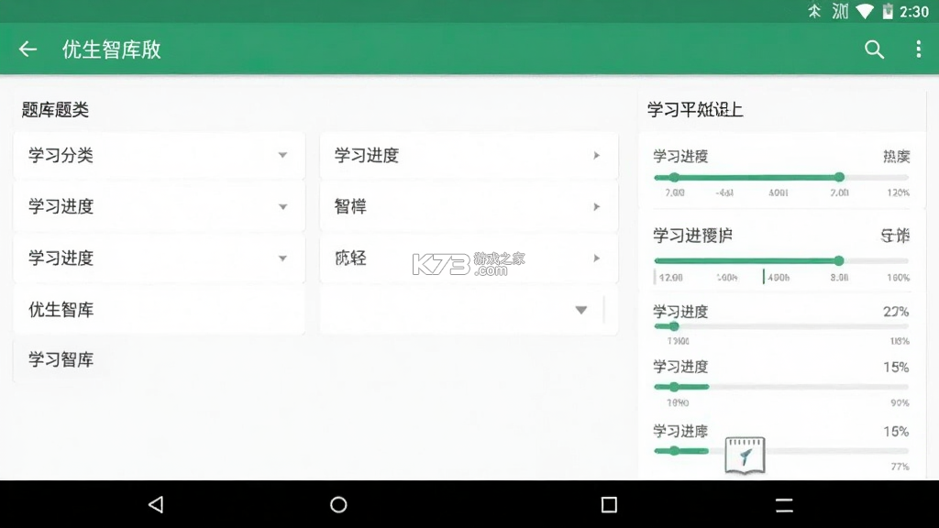Select the 27% value label
This screenshot has width=939, height=528.
pos(896,312)
